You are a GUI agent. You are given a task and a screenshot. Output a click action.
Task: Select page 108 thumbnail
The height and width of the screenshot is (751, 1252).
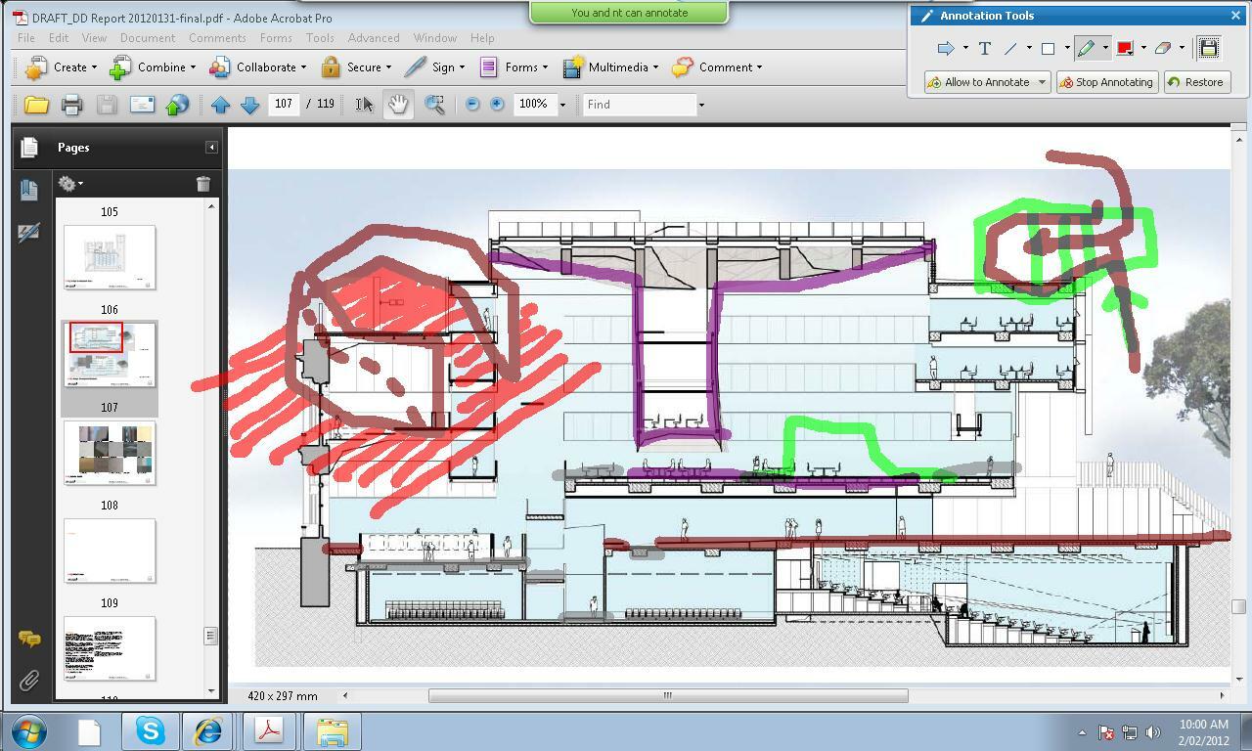(x=110, y=453)
